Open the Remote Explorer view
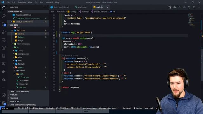203x114 pixels. [3, 40]
